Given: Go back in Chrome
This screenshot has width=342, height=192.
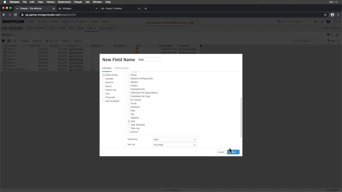Looking at the screenshot, I should [x=4, y=15].
